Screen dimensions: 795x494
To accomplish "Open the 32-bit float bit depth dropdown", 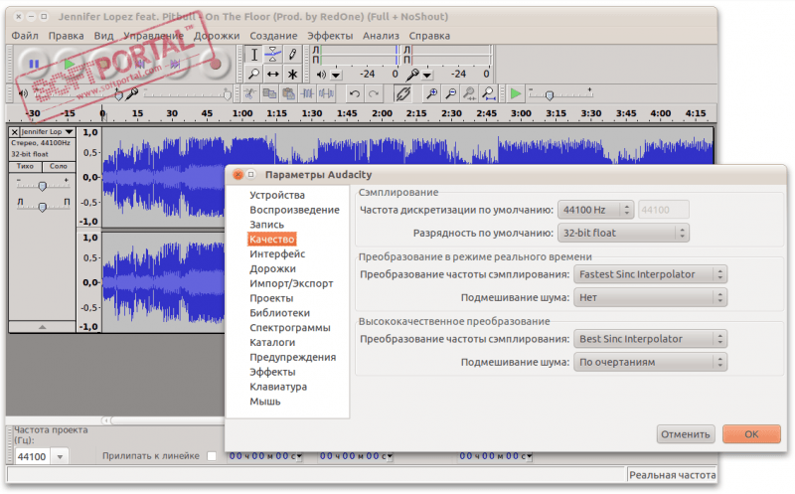I will [622, 233].
